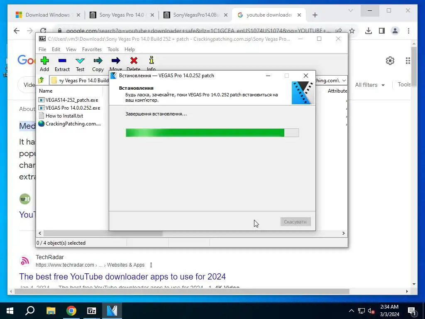The height and width of the screenshot is (319, 425).
Task: Select VEGAS Pro 14.0.0.252.exe file
Action: (x=69, y=108)
